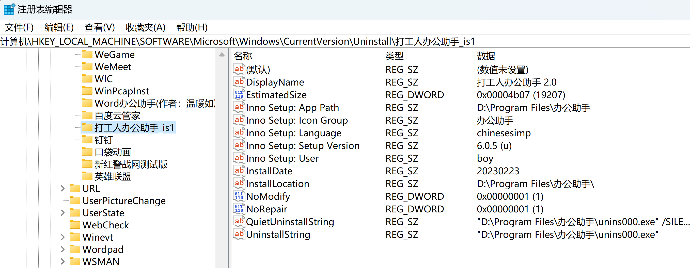
Task: Click the (默认) string value icon
Action: pyautogui.click(x=239, y=69)
